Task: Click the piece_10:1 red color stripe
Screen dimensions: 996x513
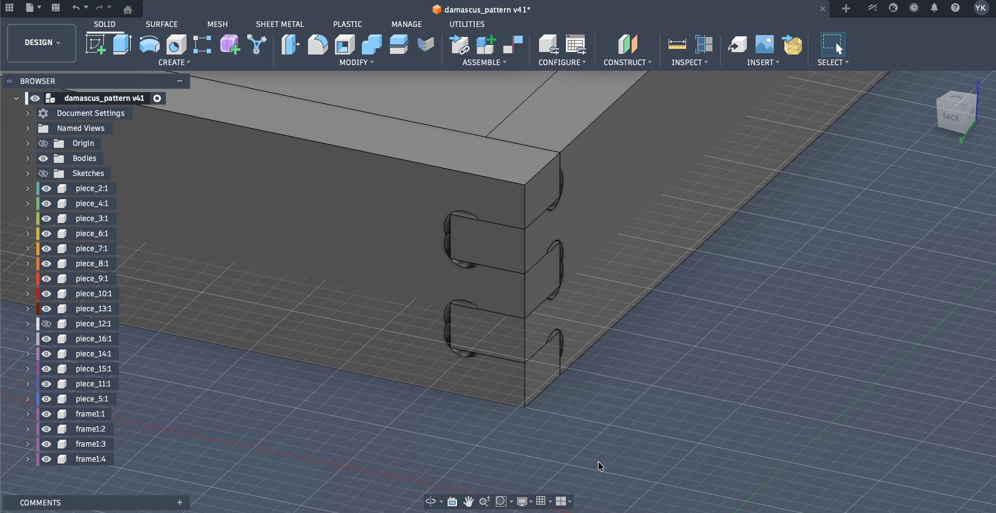Action: [x=38, y=294]
